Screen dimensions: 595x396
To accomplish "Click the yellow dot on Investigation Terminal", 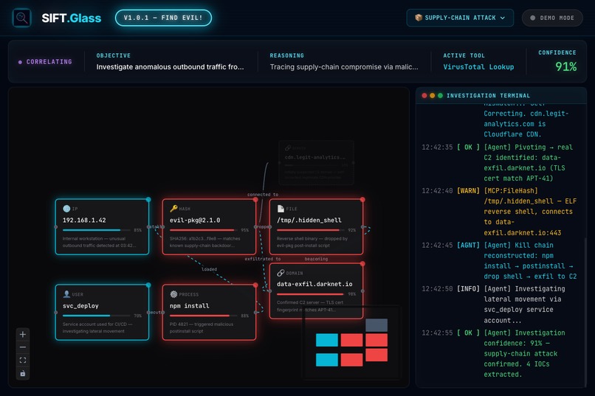I will click(432, 95).
